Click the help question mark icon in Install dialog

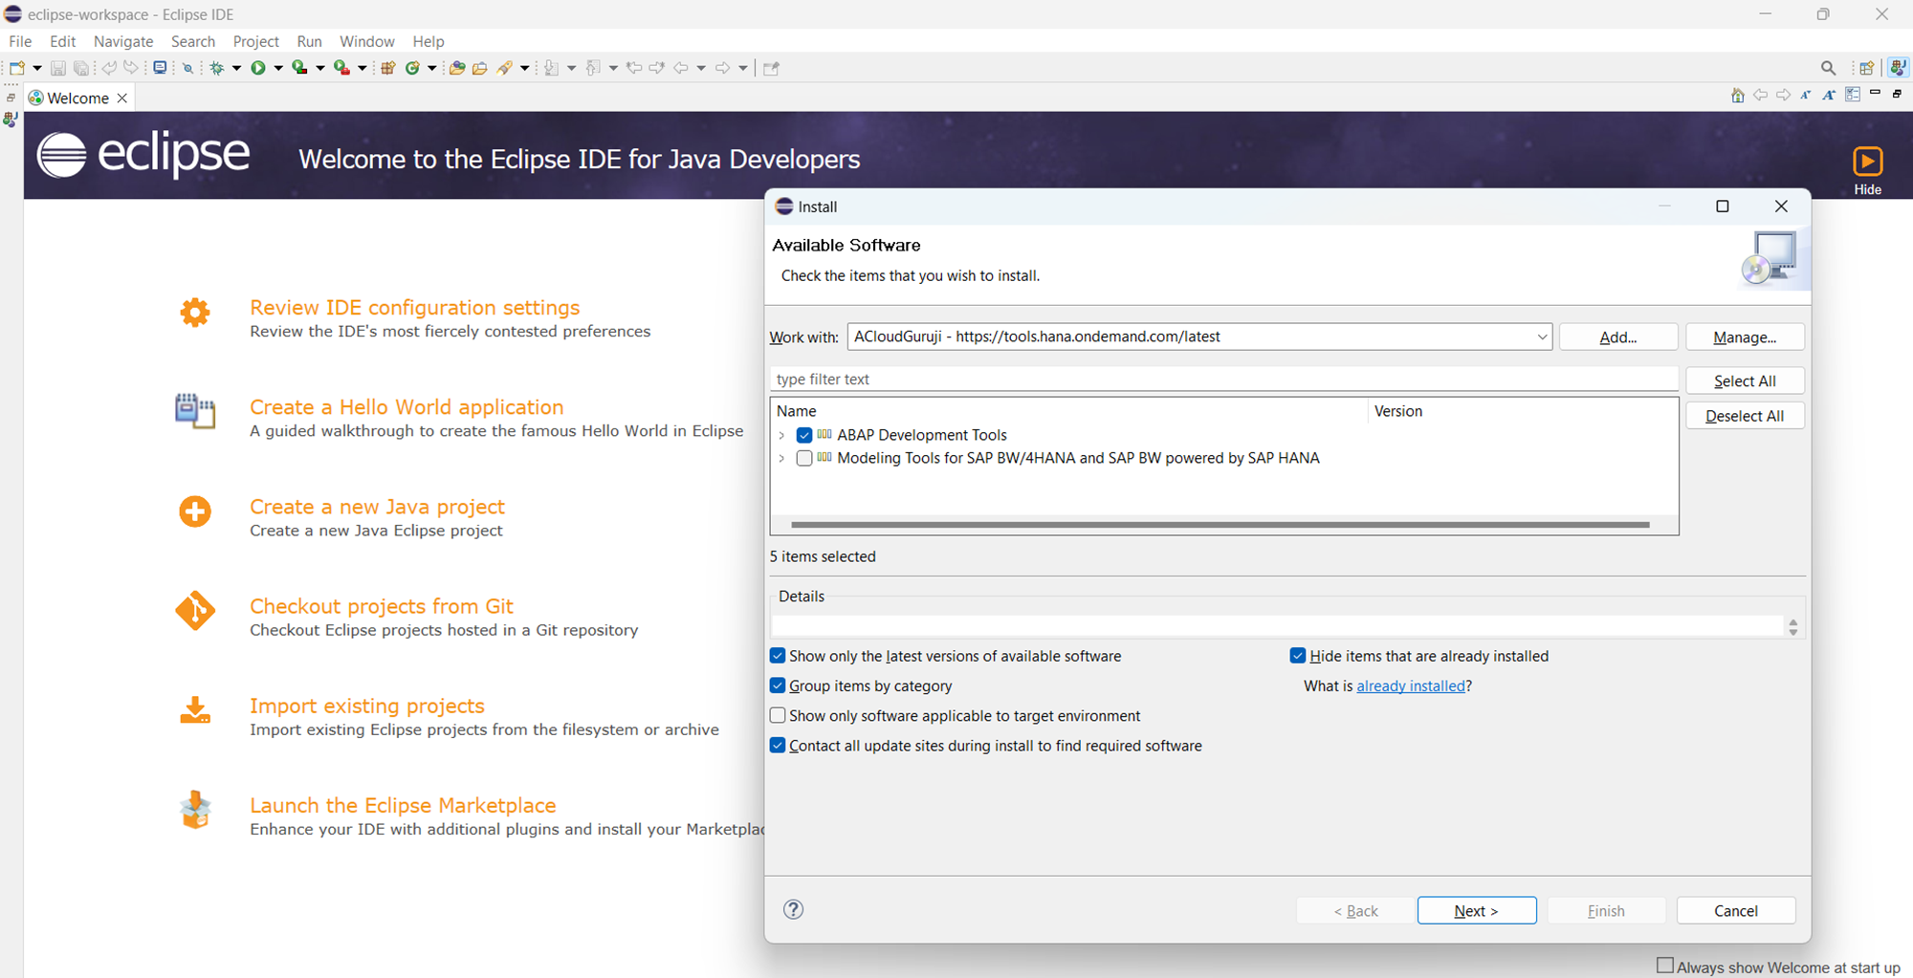(793, 909)
